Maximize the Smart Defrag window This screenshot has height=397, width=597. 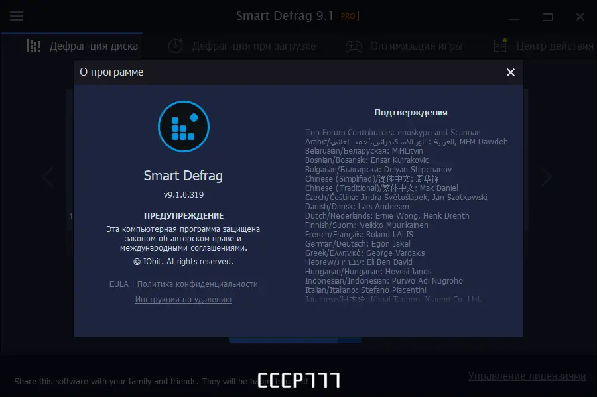(x=547, y=17)
